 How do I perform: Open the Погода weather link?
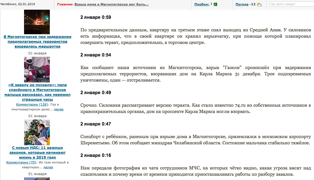tap(242, 4)
